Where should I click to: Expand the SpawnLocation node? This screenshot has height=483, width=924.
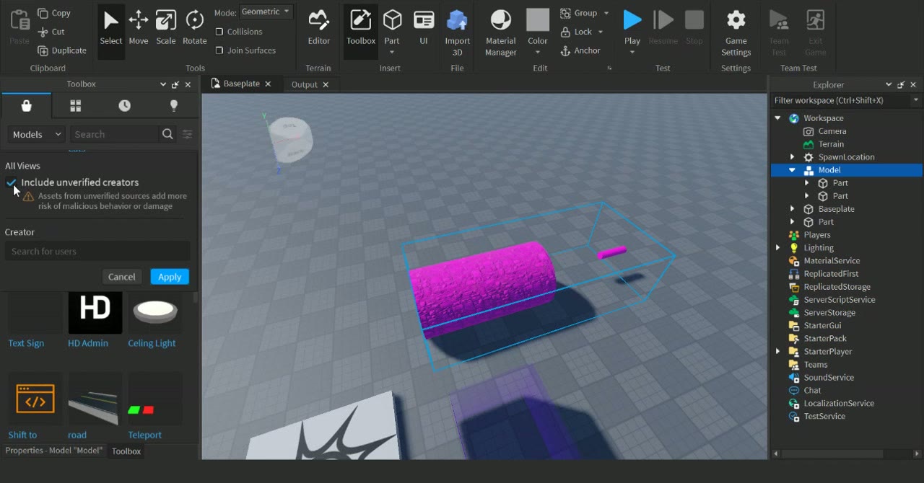pos(792,157)
